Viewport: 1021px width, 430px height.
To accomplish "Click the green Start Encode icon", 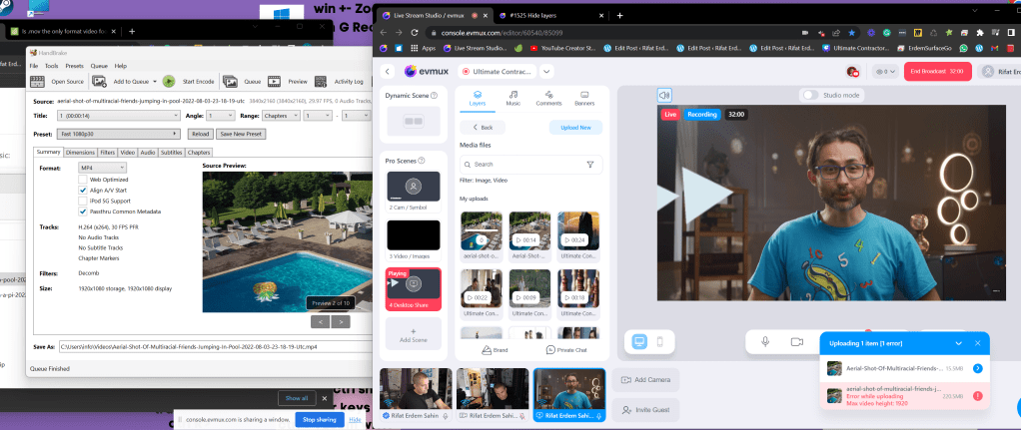I will (x=169, y=82).
